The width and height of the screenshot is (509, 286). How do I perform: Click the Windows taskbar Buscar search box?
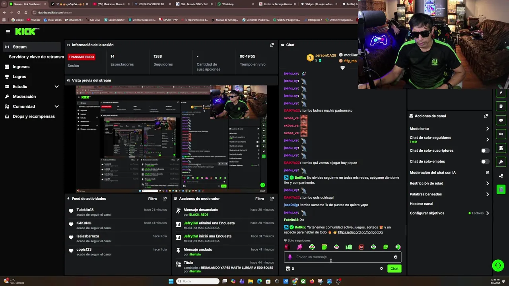point(198,281)
